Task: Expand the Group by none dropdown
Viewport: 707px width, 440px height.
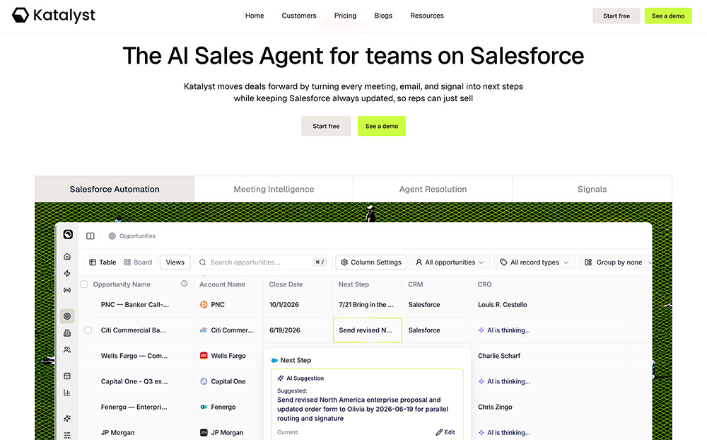Action: coord(617,262)
